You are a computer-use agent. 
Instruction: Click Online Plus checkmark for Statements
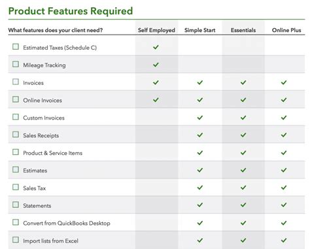pyautogui.click(x=284, y=205)
